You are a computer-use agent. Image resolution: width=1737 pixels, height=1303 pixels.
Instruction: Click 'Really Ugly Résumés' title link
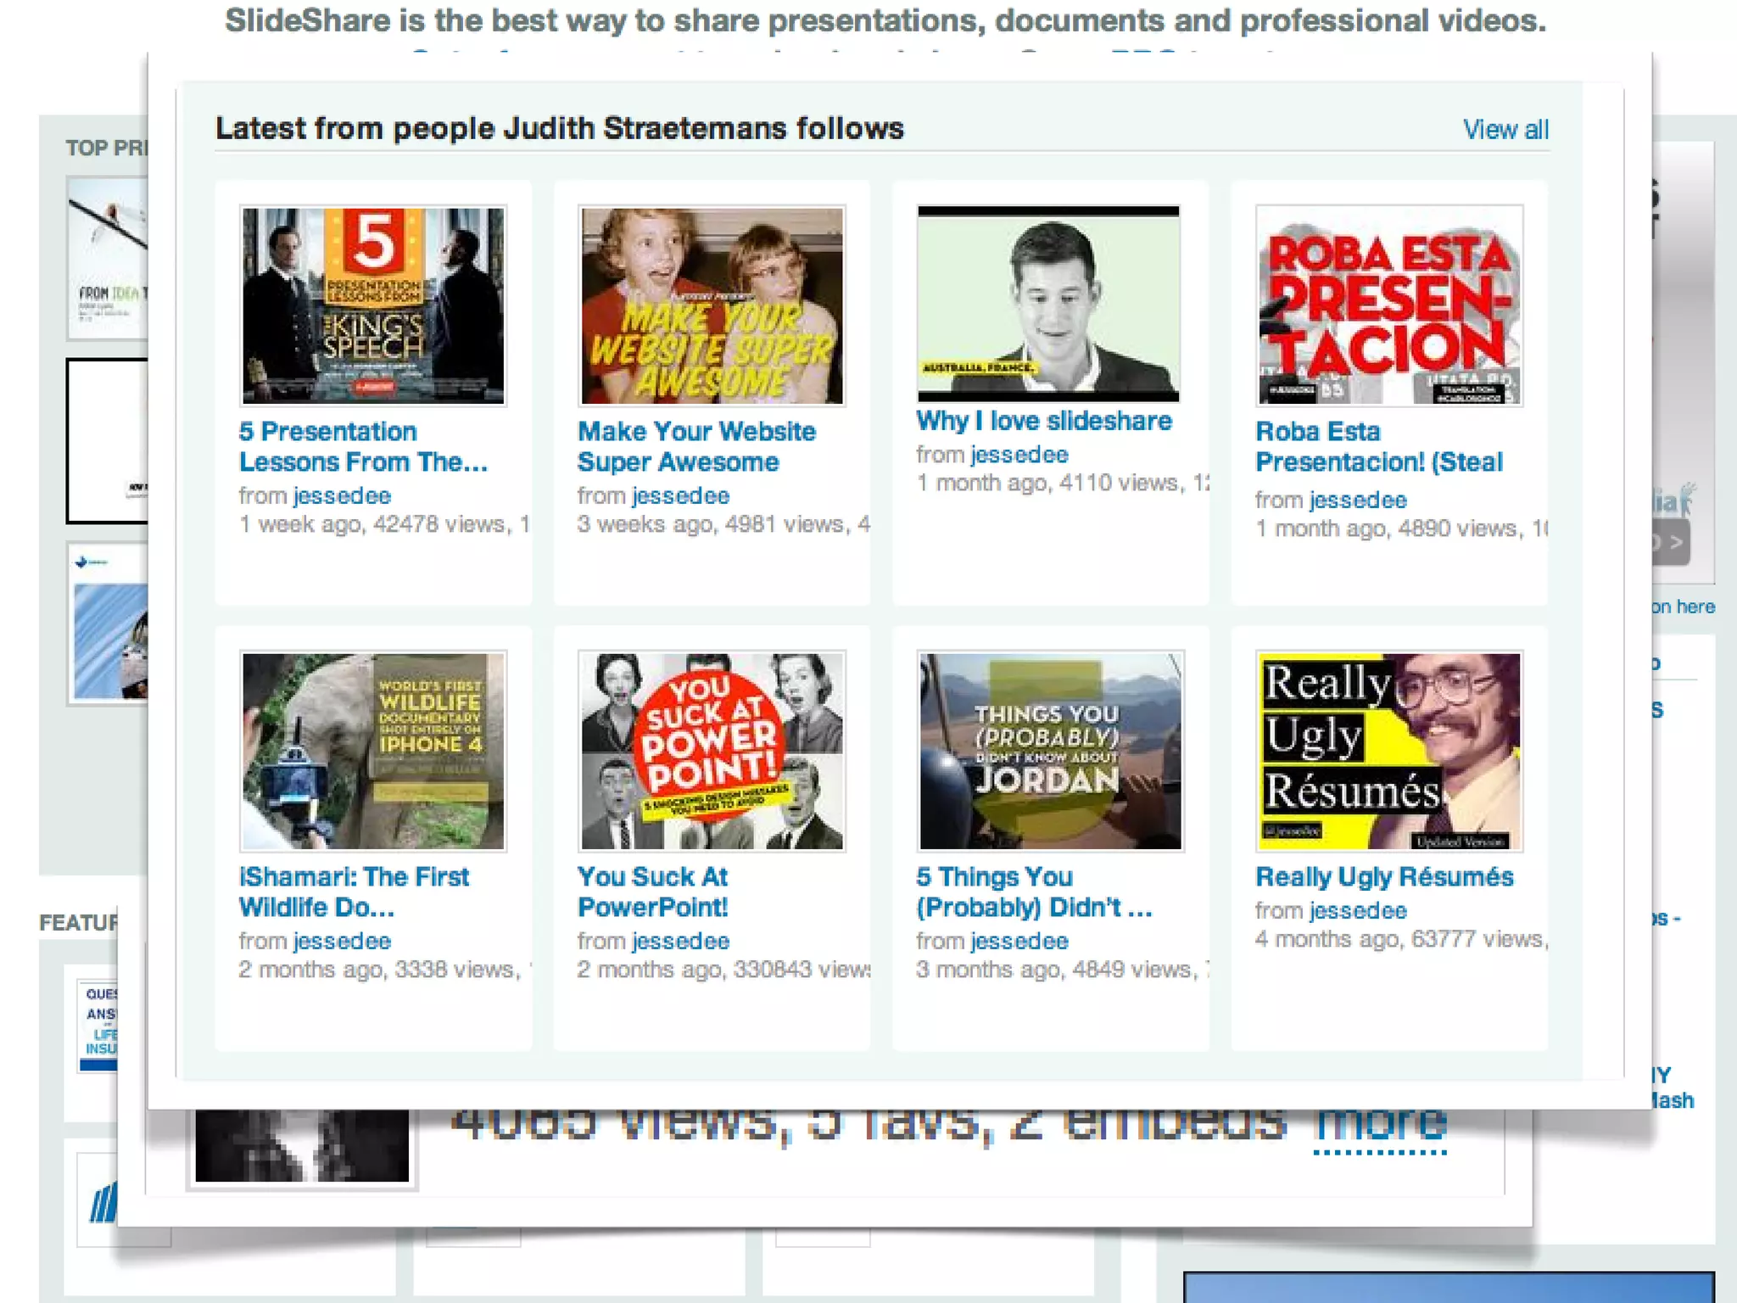1384,877
